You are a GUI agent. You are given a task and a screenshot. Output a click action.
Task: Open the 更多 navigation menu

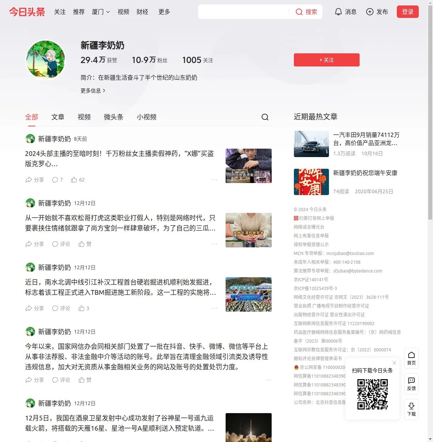click(x=164, y=12)
